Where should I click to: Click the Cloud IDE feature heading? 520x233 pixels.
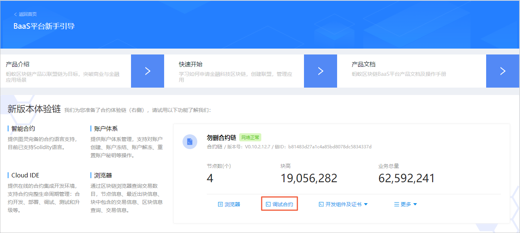pyautogui.click(x=25, y=175)
